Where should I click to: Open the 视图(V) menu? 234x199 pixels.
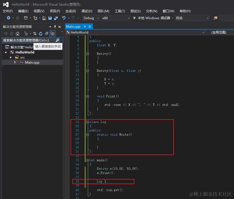tap(39, 11)
